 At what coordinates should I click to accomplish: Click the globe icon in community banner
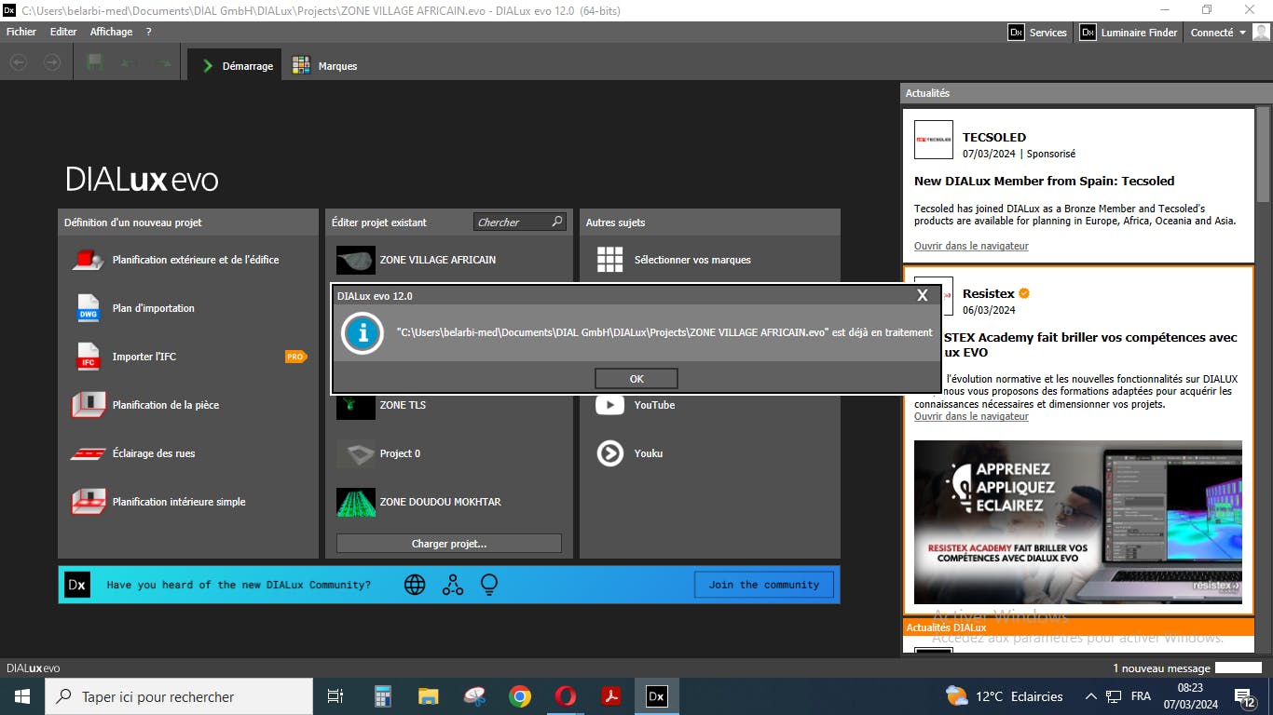click(x=415, y=585)
